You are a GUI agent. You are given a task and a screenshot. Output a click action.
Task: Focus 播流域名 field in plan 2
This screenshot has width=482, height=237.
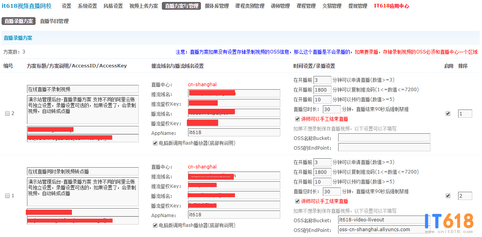coord(234,113)
